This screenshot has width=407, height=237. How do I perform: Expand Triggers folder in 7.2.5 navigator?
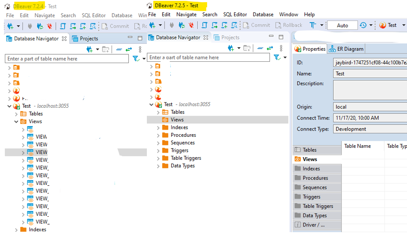pyautogui.click(x=158, y=151)
